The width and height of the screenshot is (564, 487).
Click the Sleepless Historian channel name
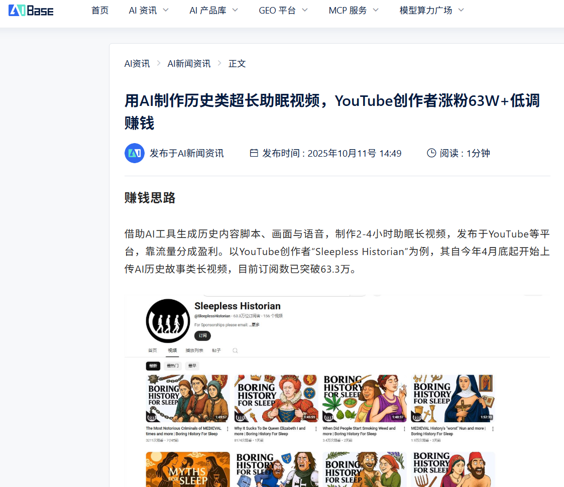pyautogui.click(x=238, y=306)
